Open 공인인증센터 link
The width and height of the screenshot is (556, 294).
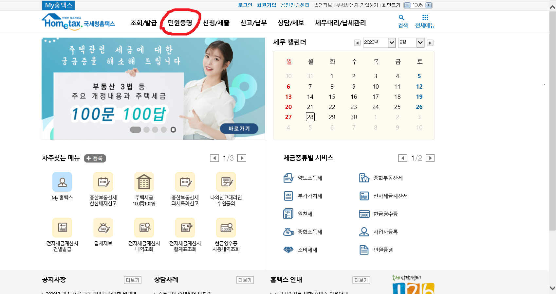pos(295,5)
